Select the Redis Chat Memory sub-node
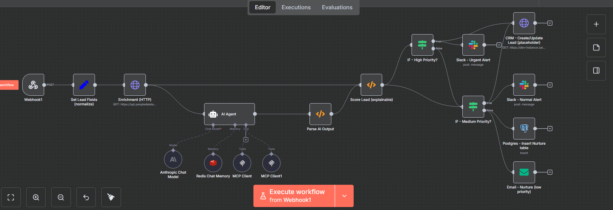Image resolution: width=613 pixels, height=210 pixels. tap(213, 163)
